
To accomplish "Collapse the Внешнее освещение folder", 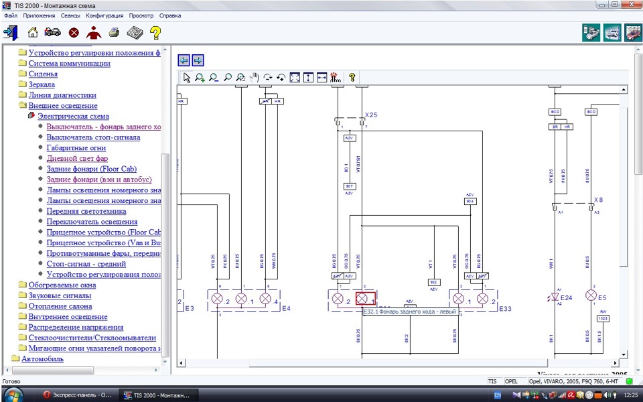I will pyautogui.click(x=22, y=105).
